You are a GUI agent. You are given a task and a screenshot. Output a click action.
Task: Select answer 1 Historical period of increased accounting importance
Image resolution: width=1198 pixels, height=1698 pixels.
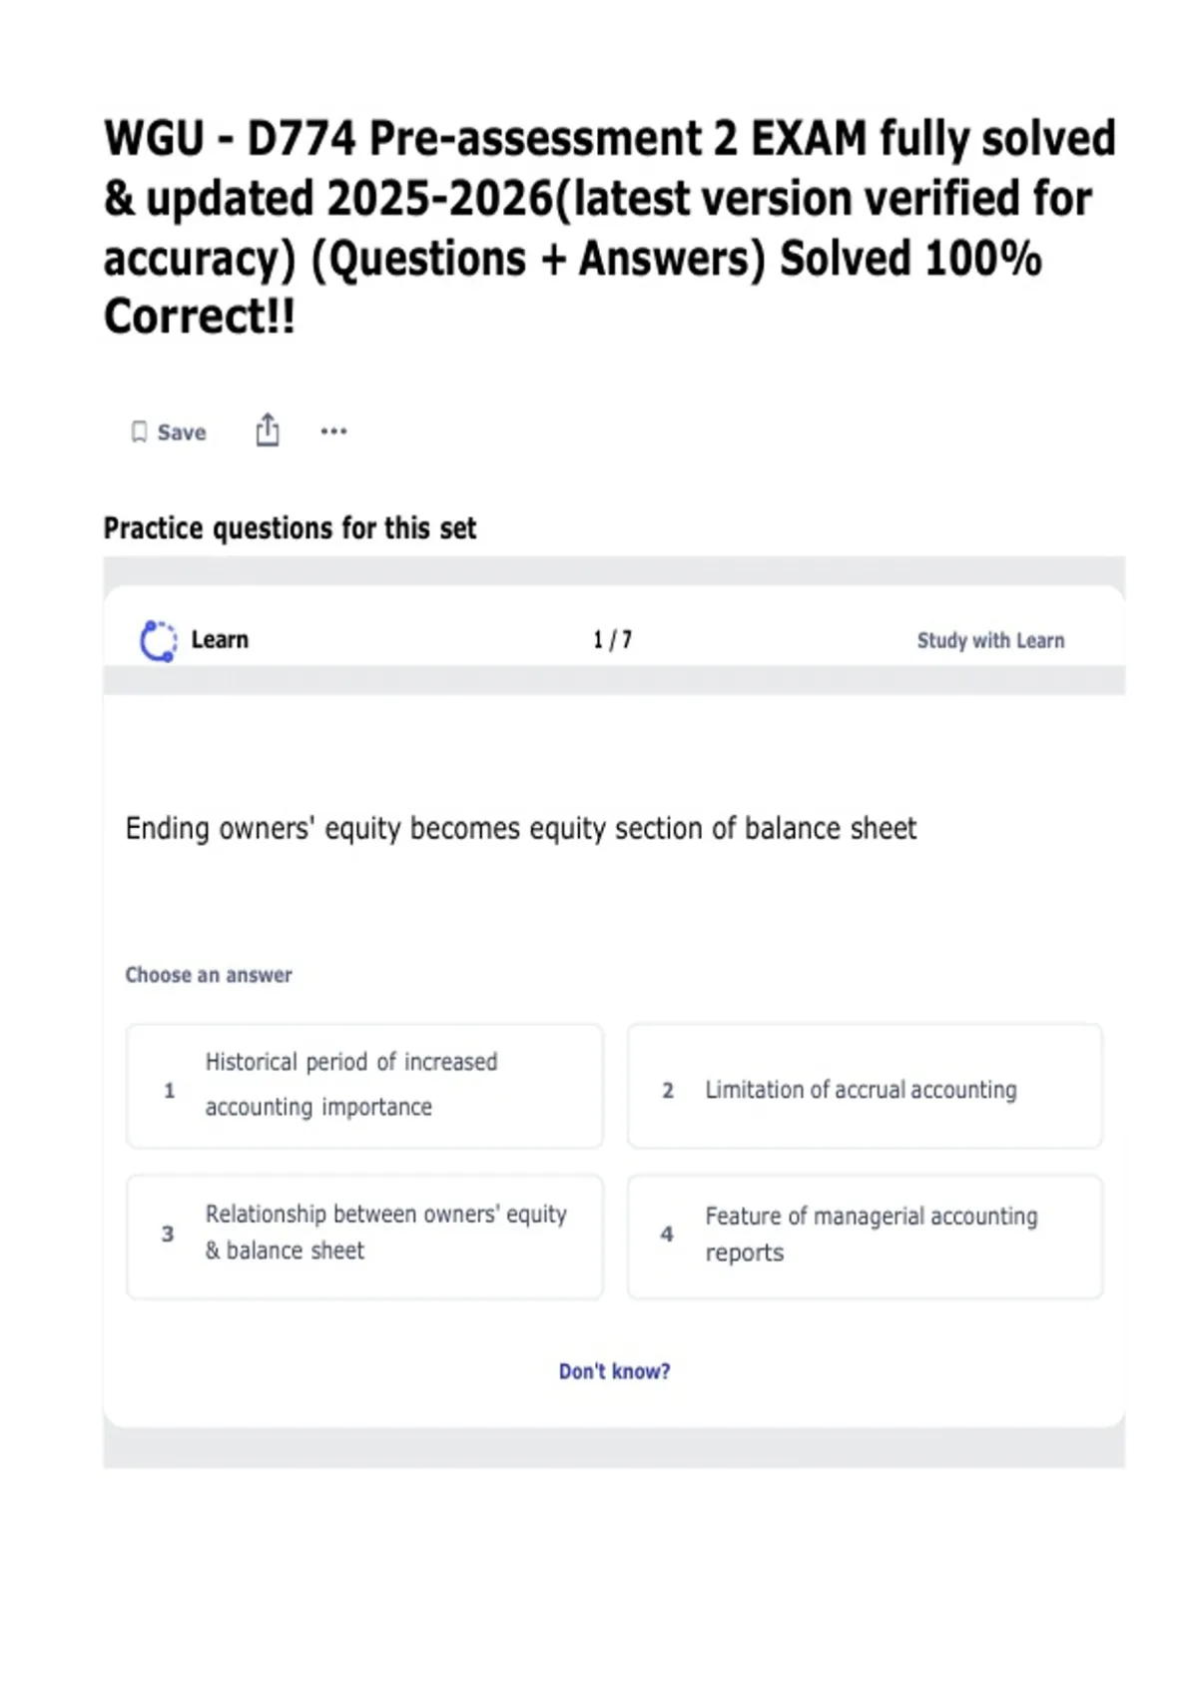[364, 1086]
